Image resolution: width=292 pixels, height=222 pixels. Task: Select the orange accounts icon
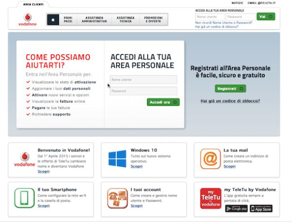pyautogui.click(x=117, y=198)
